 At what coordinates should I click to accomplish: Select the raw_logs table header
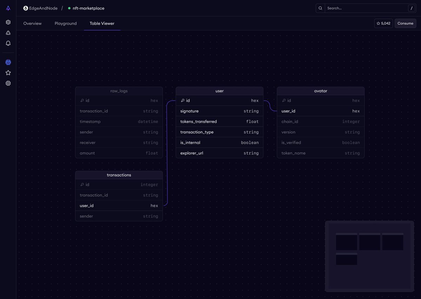pyautogui.click(x=119, y=91)
